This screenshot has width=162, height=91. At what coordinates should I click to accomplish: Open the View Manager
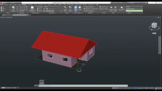click(x=13, y=9)
